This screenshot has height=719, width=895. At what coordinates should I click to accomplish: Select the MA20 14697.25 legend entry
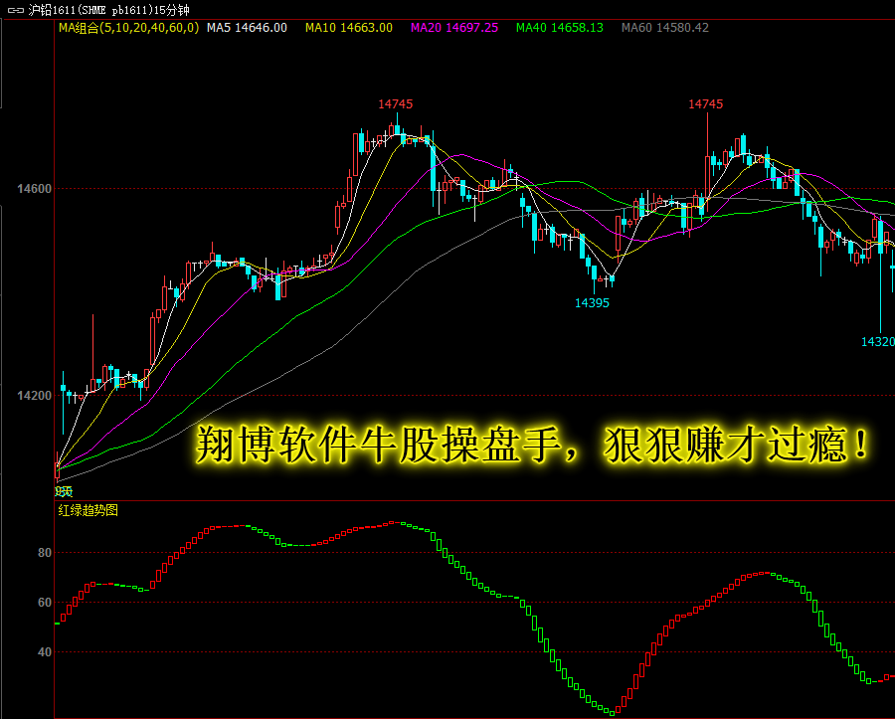[x=454, y=28]
